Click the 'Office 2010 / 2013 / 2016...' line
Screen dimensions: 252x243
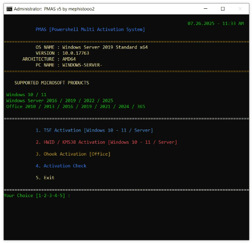pyautogui.click(x=76, y=107)
